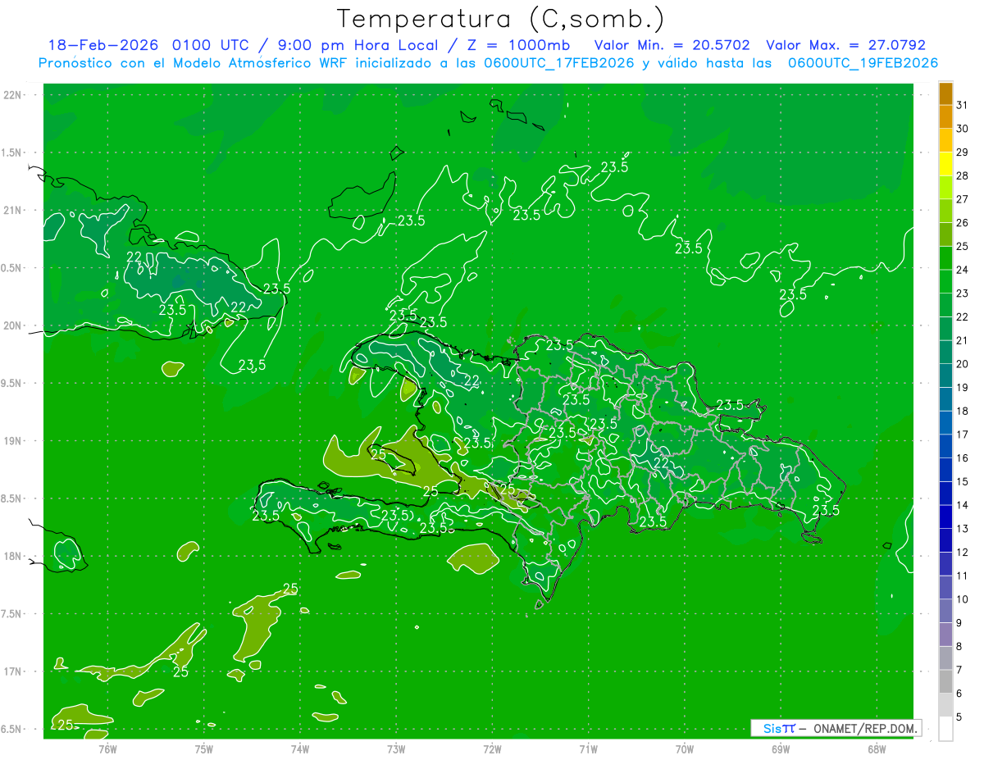Click the "1.5N" latitude axis label
984x760 pixels.
(x=11, y=152)
